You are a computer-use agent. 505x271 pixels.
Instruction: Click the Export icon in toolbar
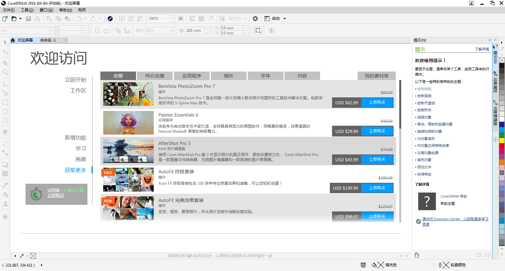coord(131,19)
